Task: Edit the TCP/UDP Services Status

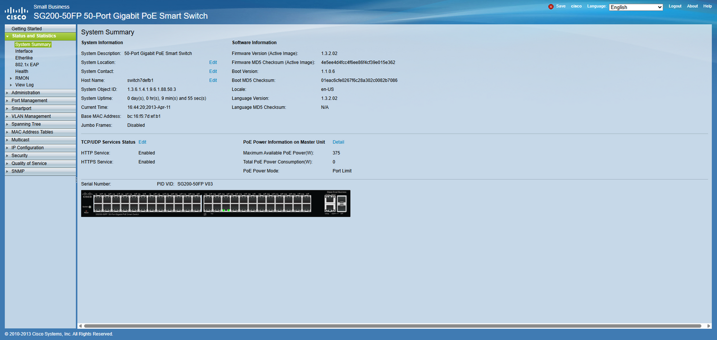Action: (142, 142)
